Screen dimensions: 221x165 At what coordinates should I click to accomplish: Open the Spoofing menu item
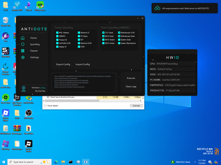click(x=35, y=44)
